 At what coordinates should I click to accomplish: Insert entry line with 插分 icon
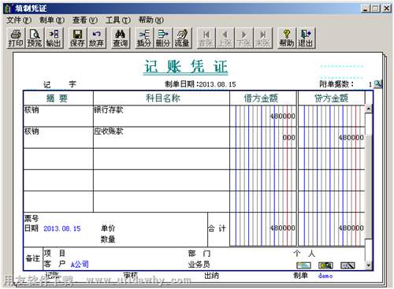pyautogui.click(x=144, y=38)
